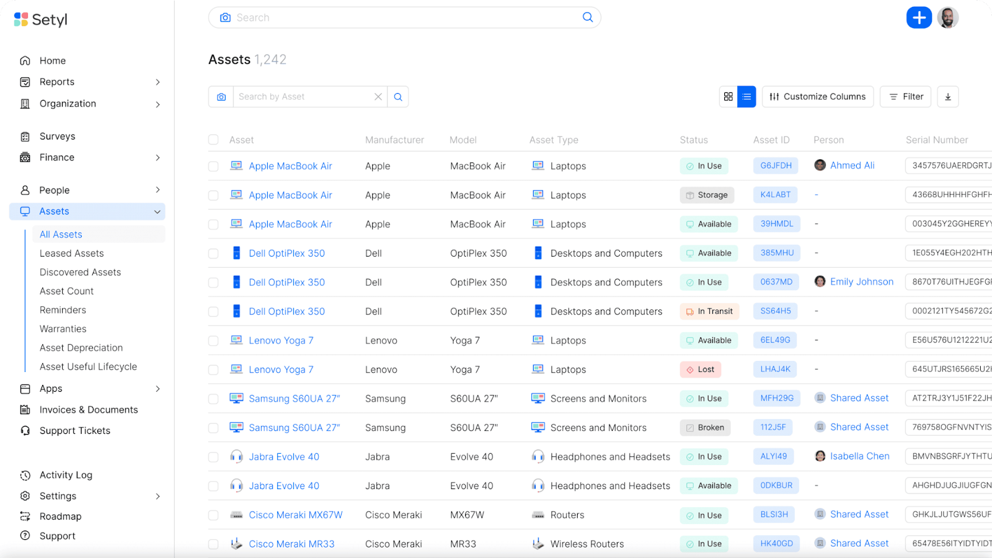Expand the Finance menu chevron
Viewport: 992px width, 558px height.
click(x=157, y=157)
